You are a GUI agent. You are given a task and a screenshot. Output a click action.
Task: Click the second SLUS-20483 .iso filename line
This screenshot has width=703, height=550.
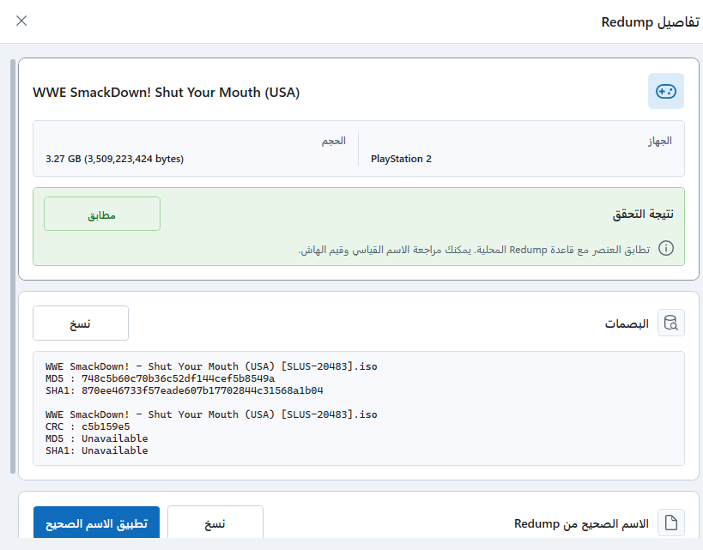(211, 414)
